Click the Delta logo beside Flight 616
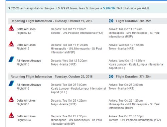The image size is (167, 127). point(11,99)
